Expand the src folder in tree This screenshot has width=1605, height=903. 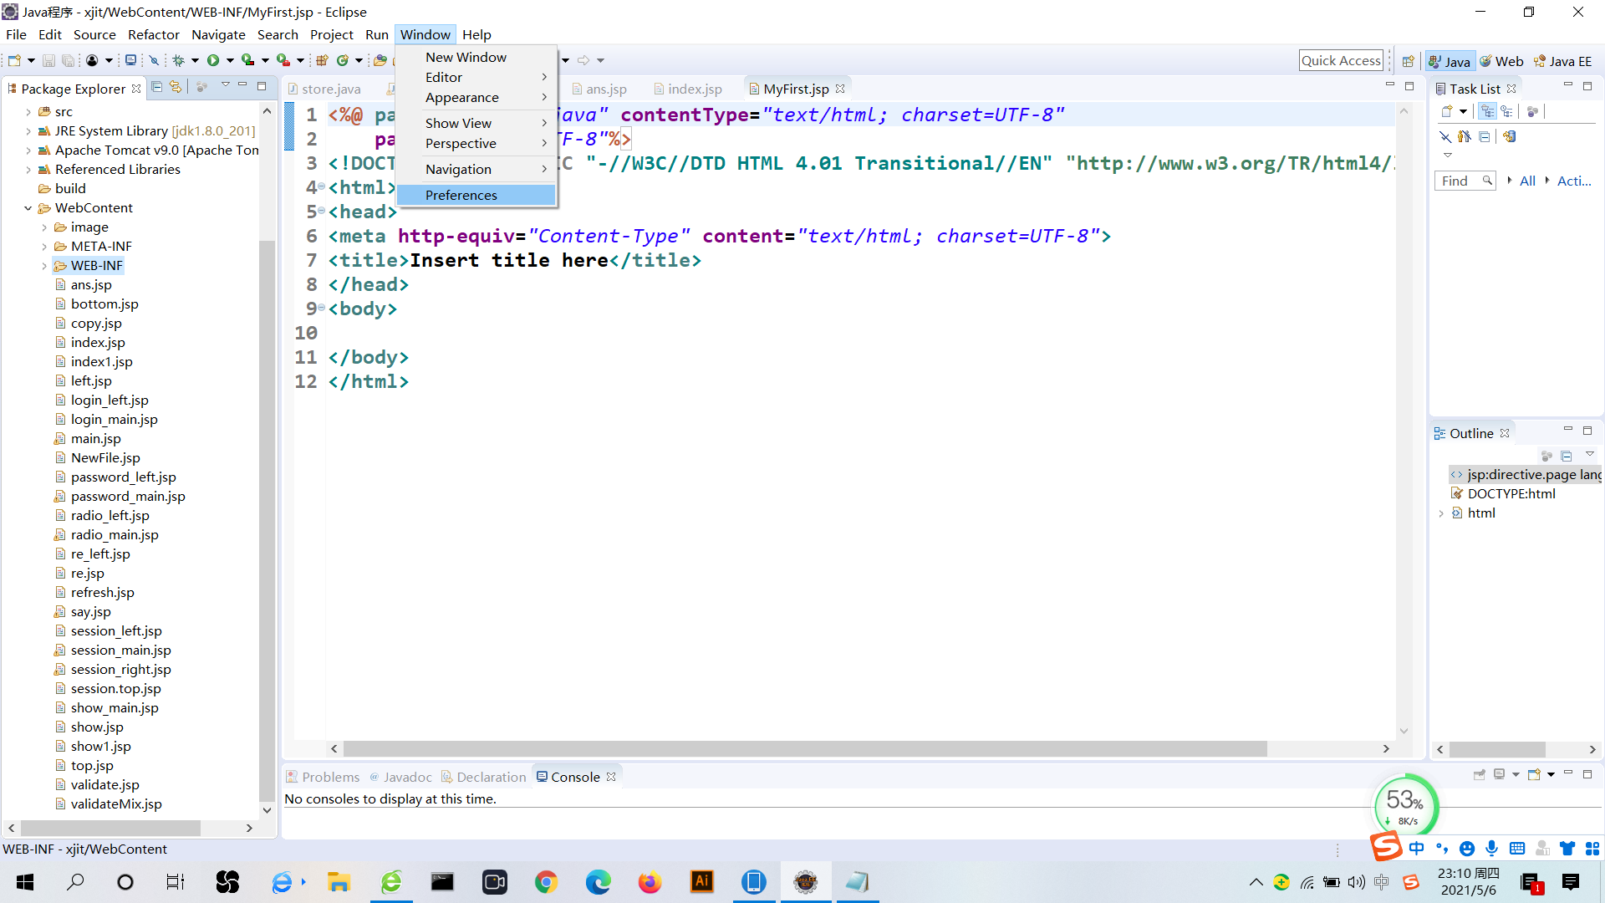[28, 111]
